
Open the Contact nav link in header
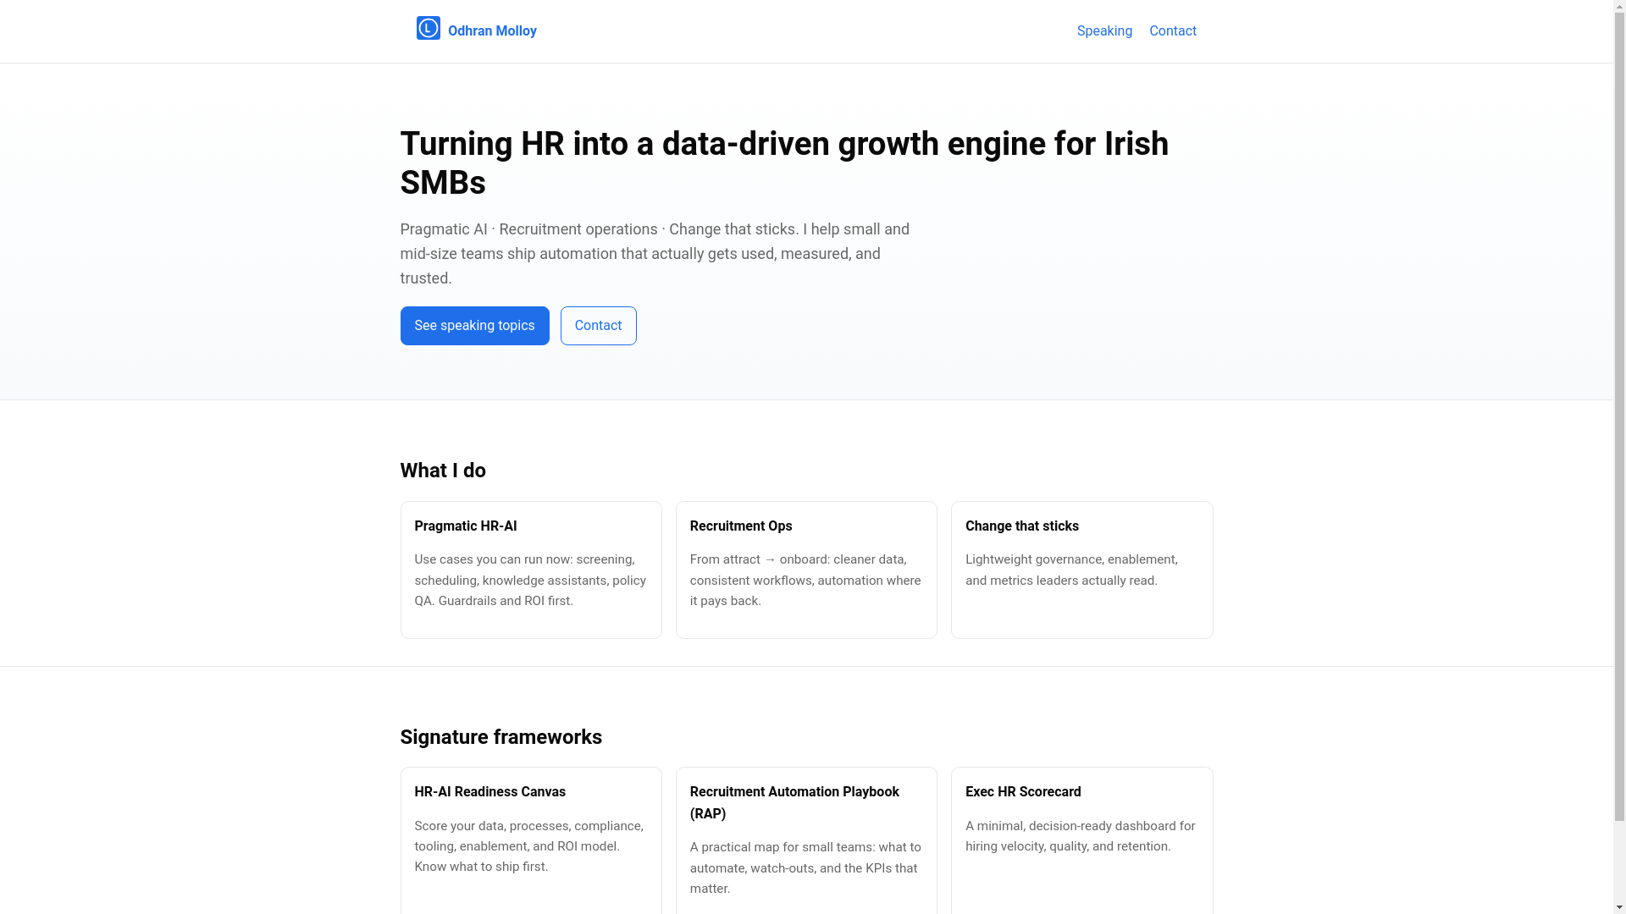click(x=1173, y=31)
